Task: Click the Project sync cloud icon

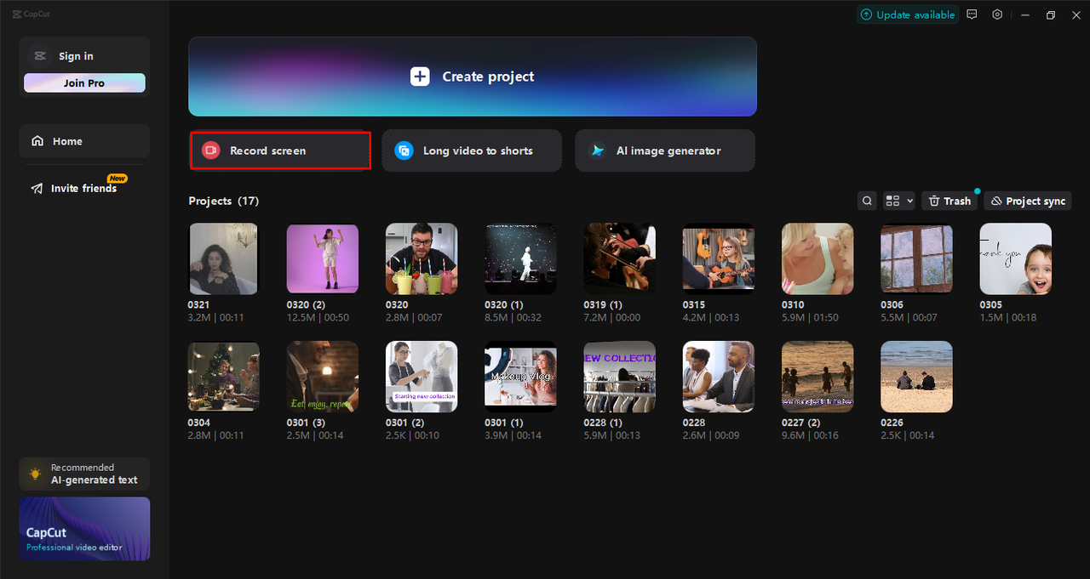Action: tap(998, 201)
